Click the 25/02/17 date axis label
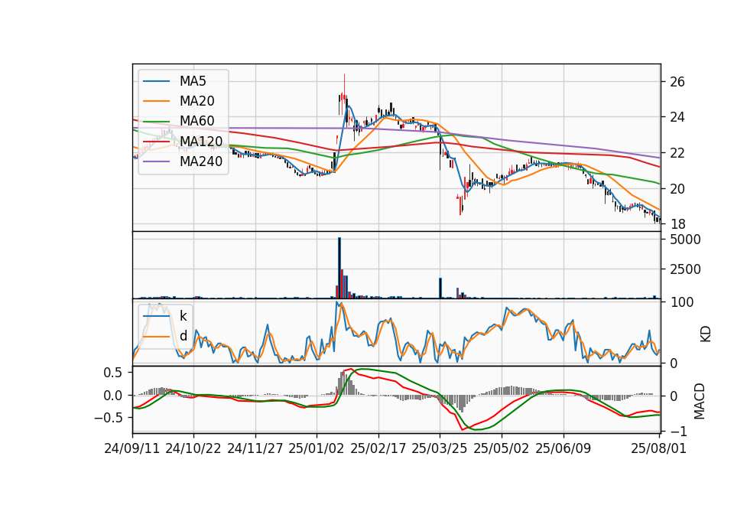734x528 pixels. click(x=378, y=448)
